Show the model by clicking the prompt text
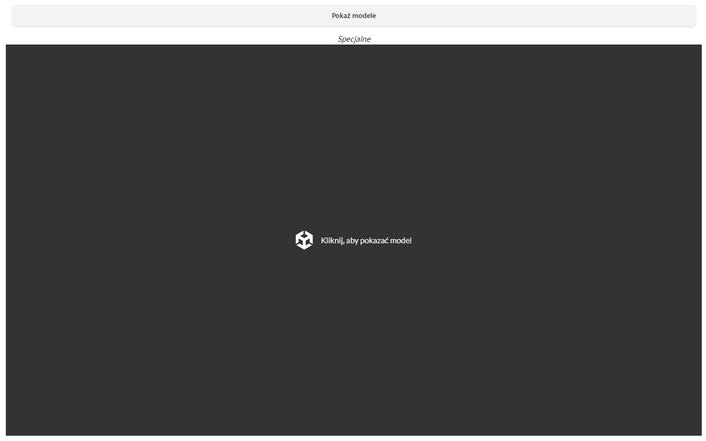706x441 pixels. [x=366, y=241]
